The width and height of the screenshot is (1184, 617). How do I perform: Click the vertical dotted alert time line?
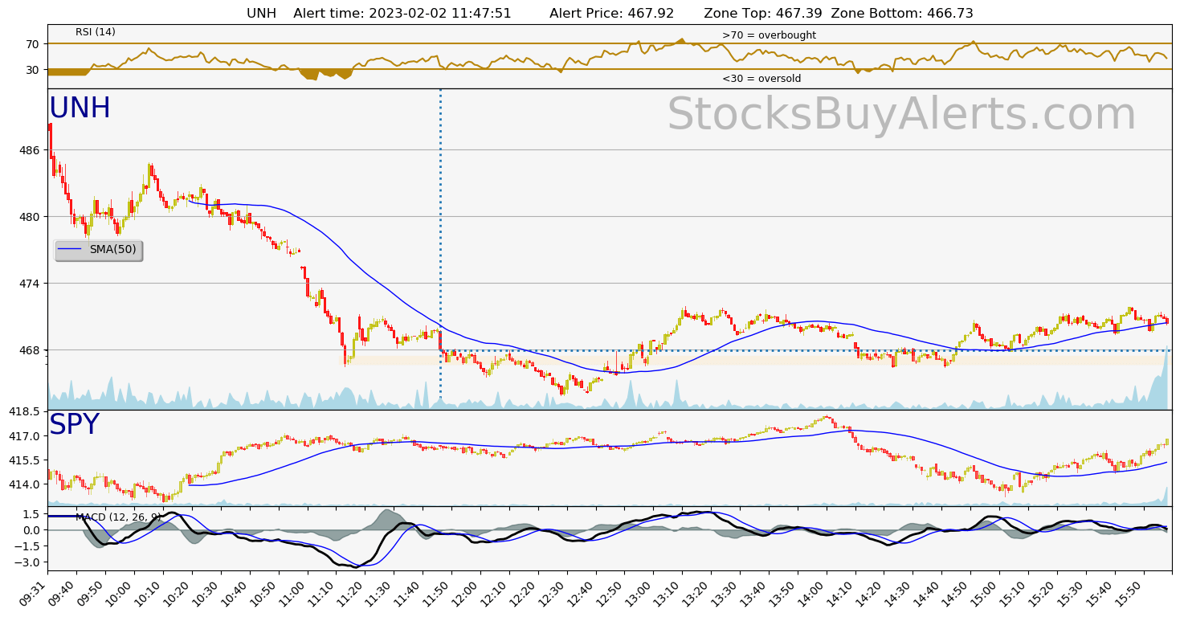pos(440,241)
